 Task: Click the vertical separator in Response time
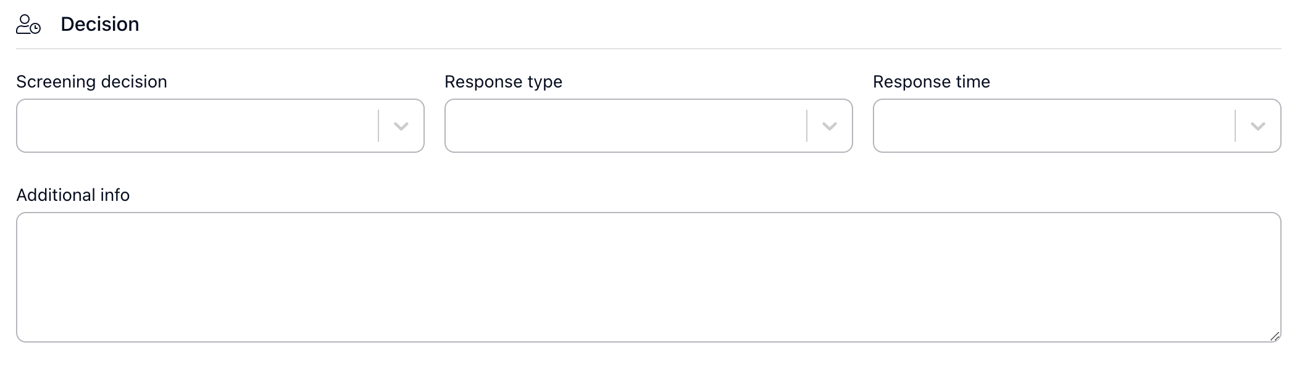(x=1235, y=126)
